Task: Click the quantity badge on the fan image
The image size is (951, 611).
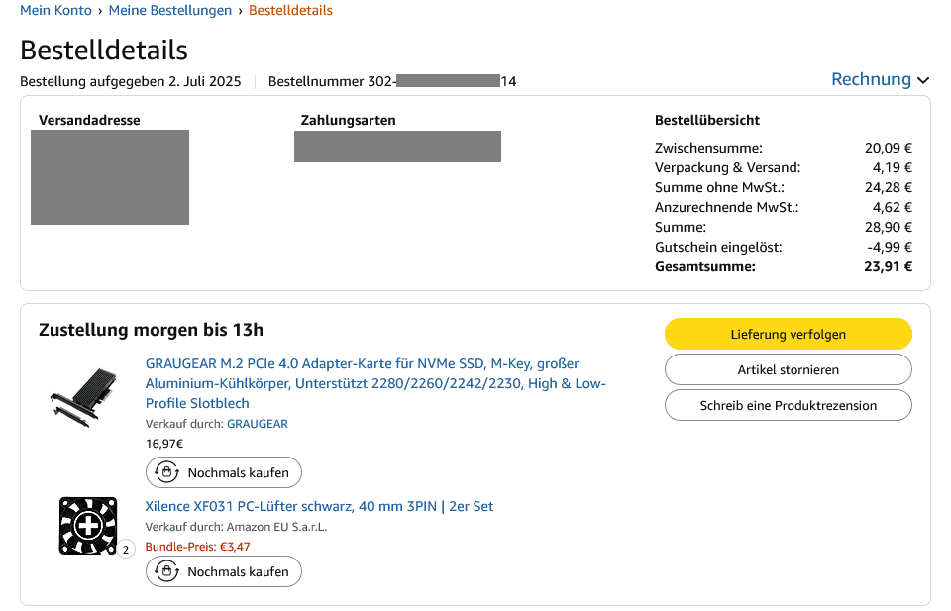Action: (x=126, y=549)
